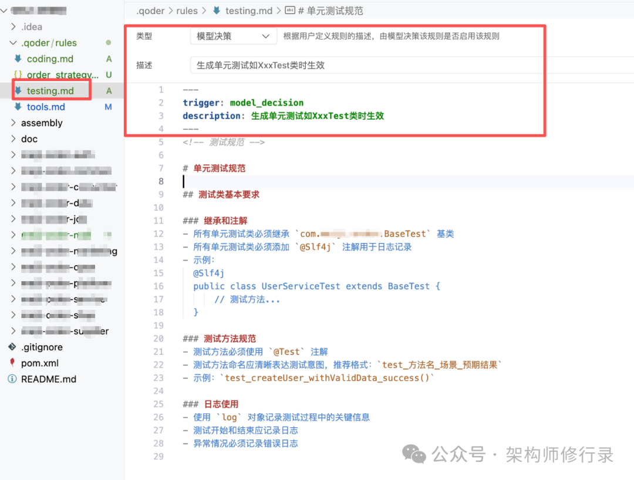
Task: Click the 'public class UserServiceTest' code line
Action: [316, 286]
